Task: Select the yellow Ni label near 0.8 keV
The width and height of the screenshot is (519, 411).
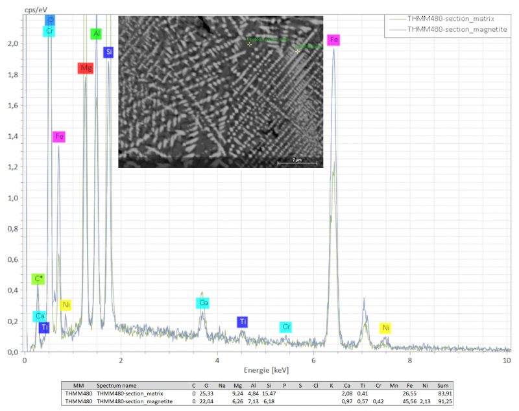Action: tap(66, 304)
